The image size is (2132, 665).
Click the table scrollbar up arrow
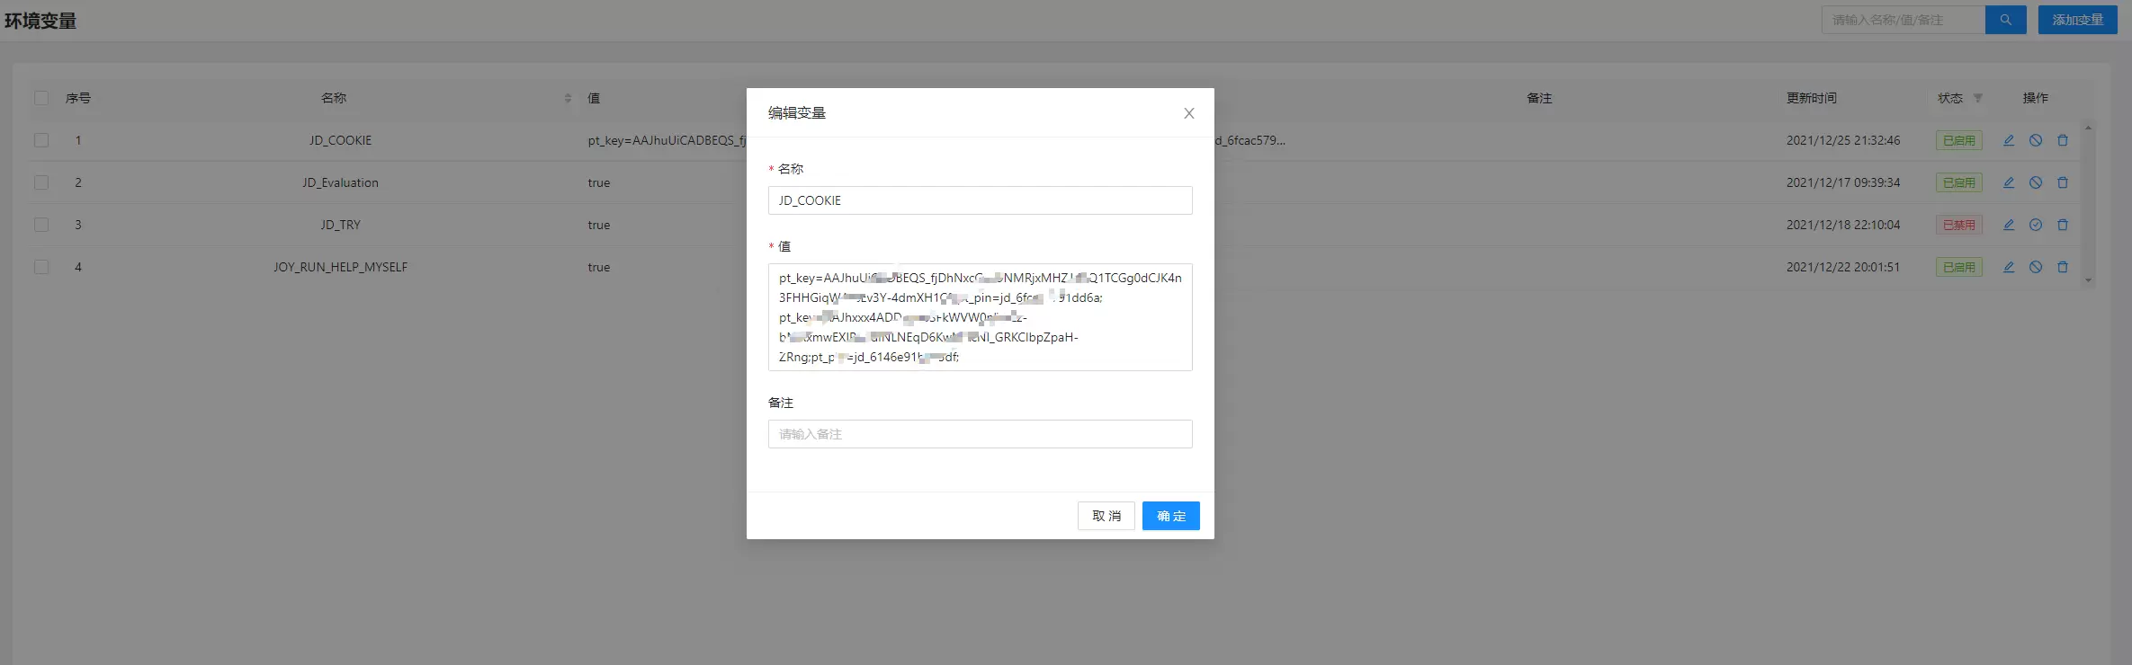click(2089, 129)
